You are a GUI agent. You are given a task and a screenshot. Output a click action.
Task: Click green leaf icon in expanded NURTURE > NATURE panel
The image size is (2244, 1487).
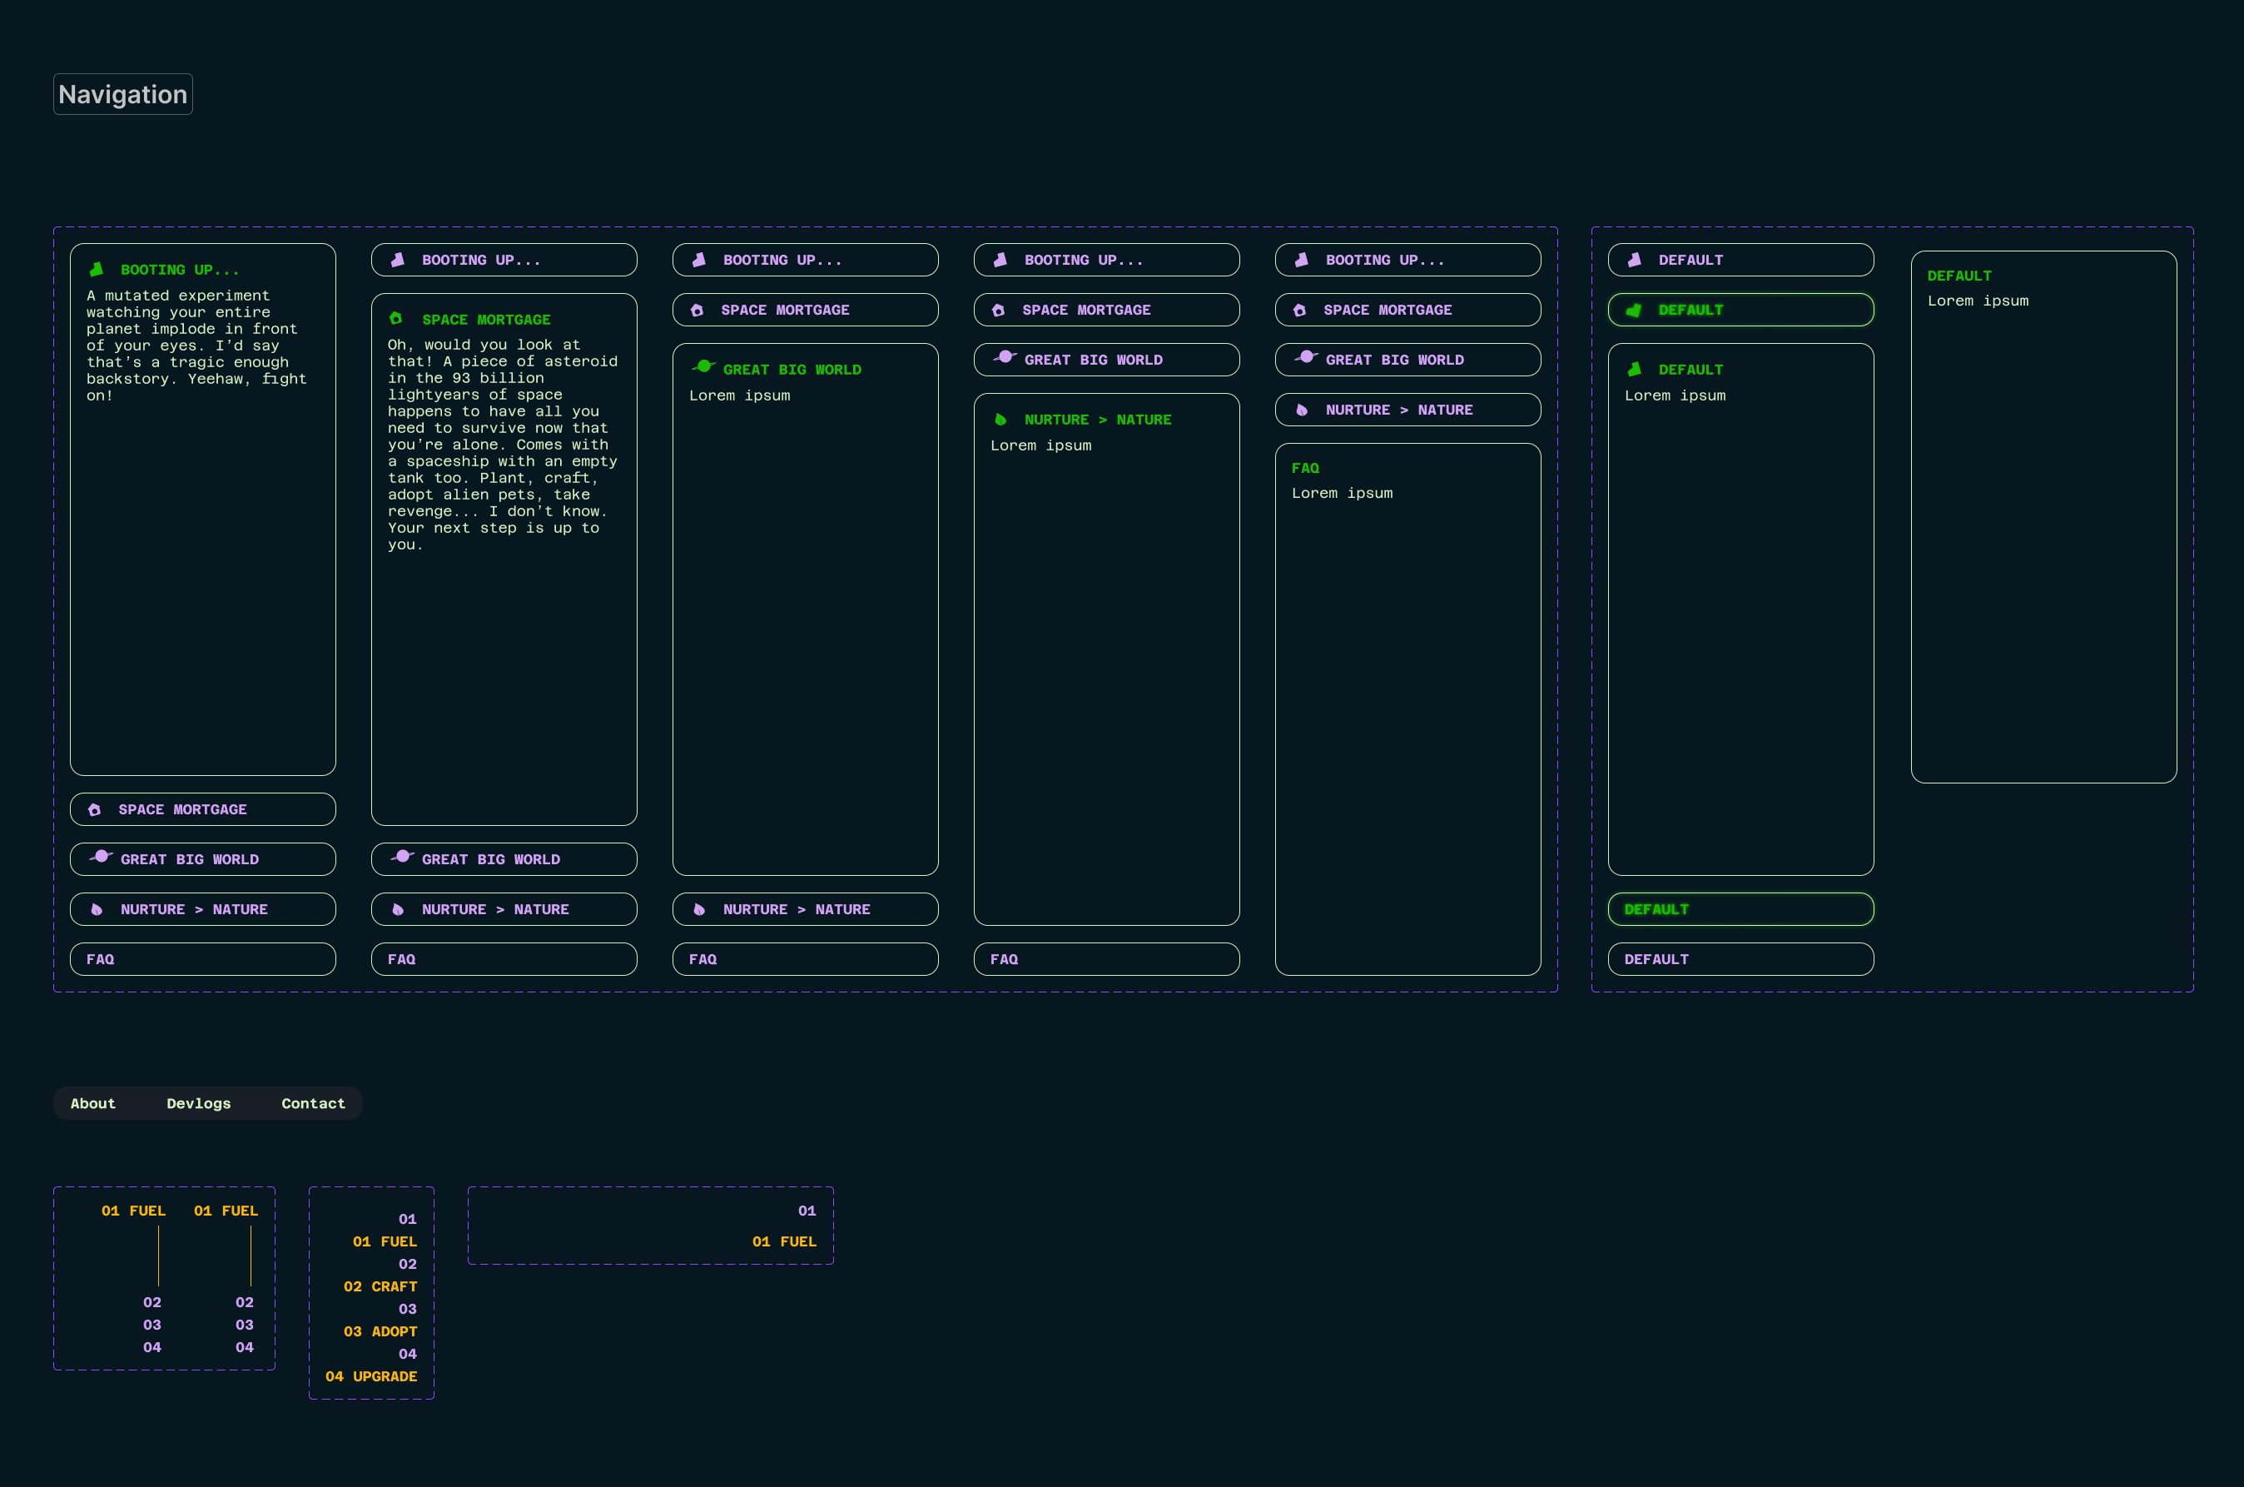[x=1000, y=419]
